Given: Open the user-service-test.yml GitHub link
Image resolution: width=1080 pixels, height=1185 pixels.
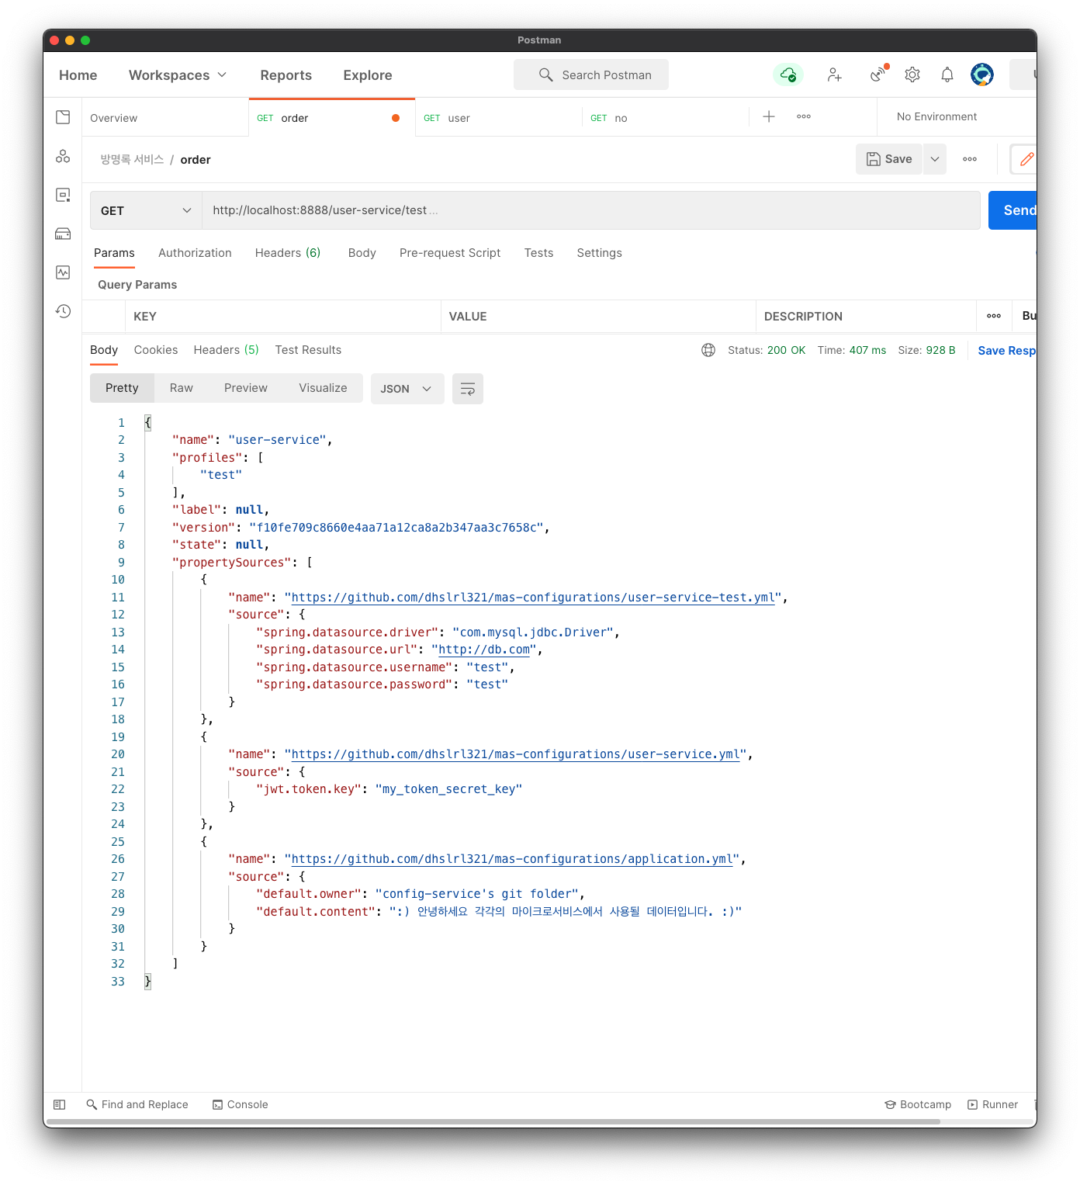Looking at the screenshot, I should point(533,598).
